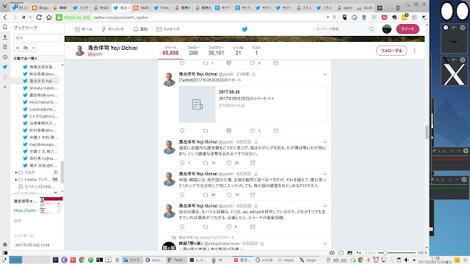Switch to the egrep browser tab
Viewport: 470px width, 264px height.
tap(344, 8)
